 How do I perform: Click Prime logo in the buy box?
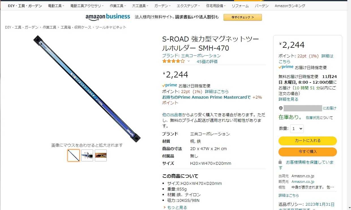286,67
